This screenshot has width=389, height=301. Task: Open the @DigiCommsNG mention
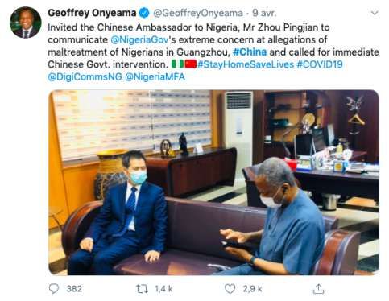(85, 77)
